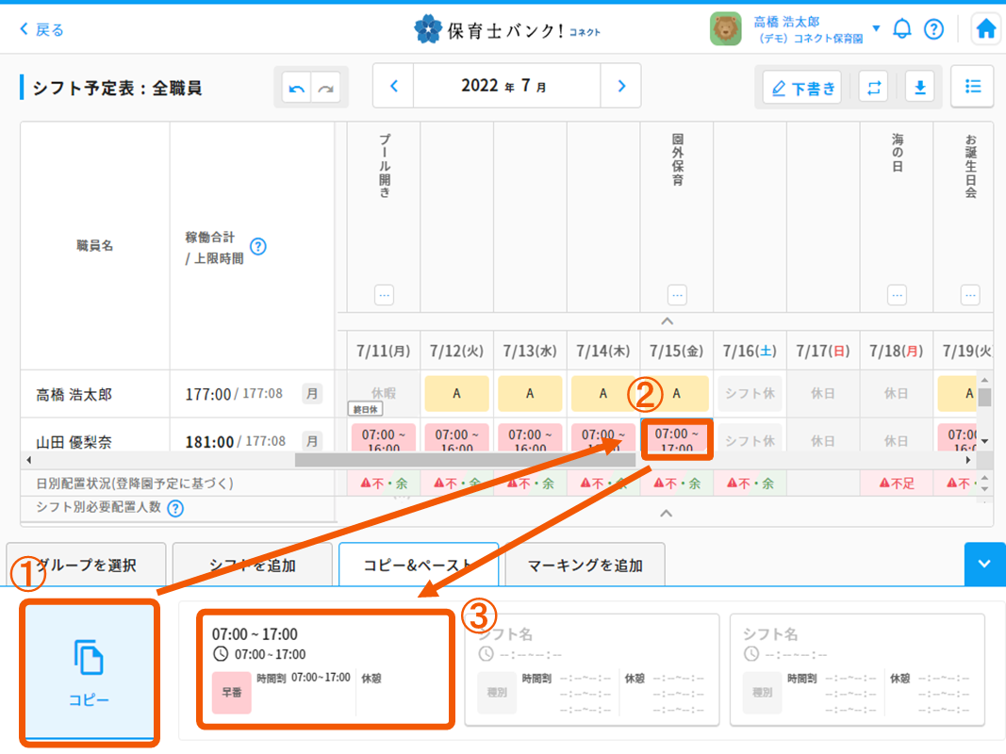
Task: Collapse the bottom panel with blue chevron
Action: (984, 564)
